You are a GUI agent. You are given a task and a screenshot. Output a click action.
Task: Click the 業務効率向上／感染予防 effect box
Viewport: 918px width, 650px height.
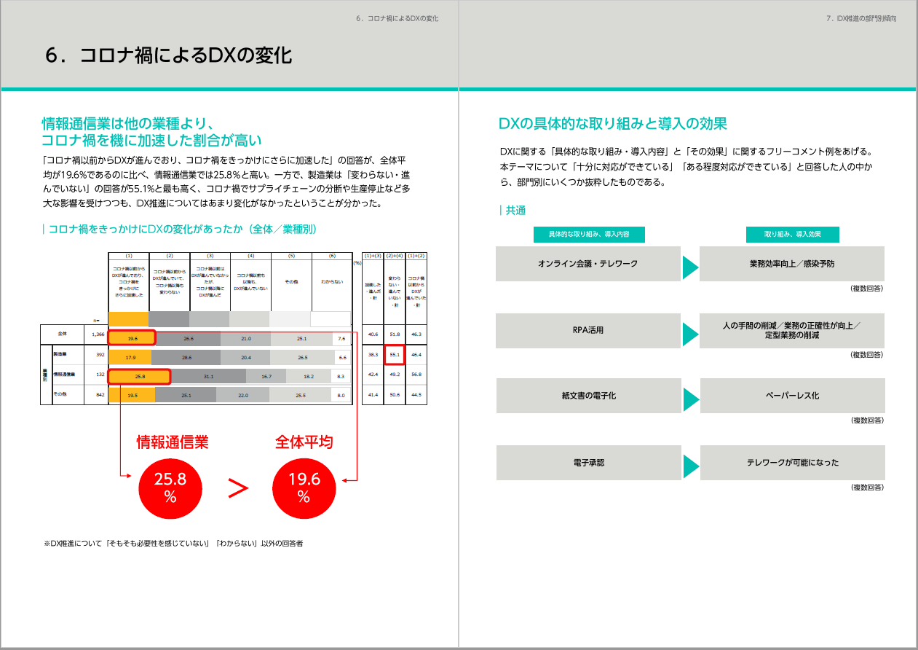pyautogui.click(x=792, y=264)
